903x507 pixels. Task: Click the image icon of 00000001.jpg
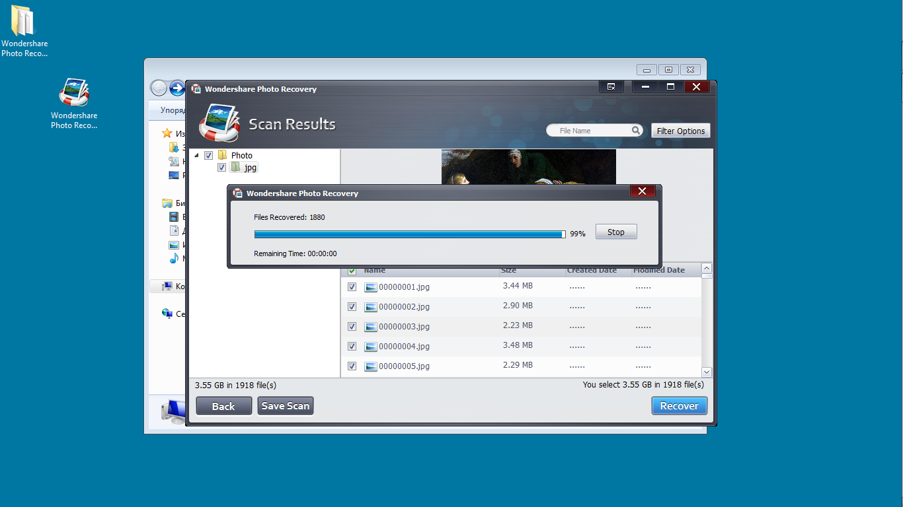pos(371,287)
